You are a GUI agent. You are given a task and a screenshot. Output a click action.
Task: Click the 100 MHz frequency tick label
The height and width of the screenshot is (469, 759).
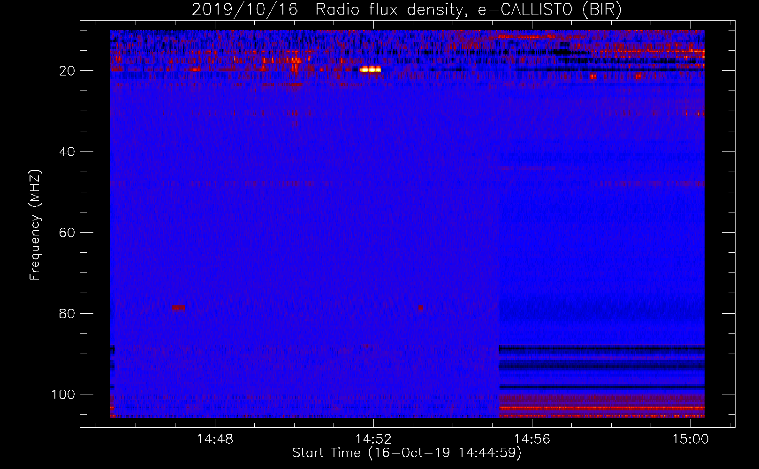(x=63, y=394)
